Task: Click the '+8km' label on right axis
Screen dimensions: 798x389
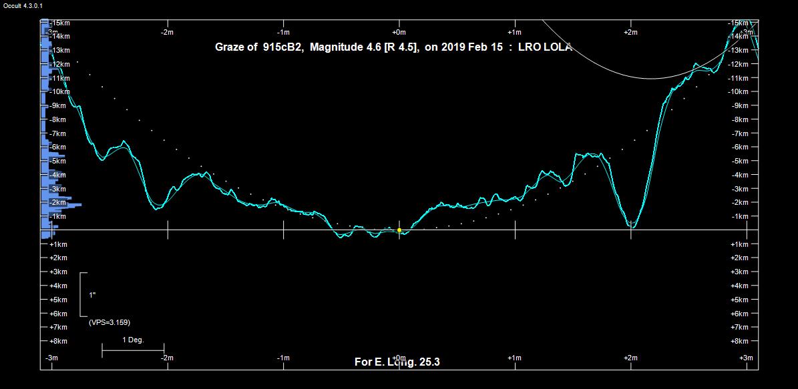Action: pos(739,341)
